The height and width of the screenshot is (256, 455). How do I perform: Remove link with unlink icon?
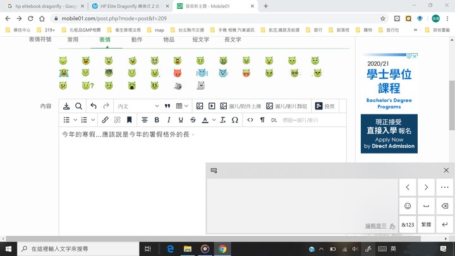118,120
